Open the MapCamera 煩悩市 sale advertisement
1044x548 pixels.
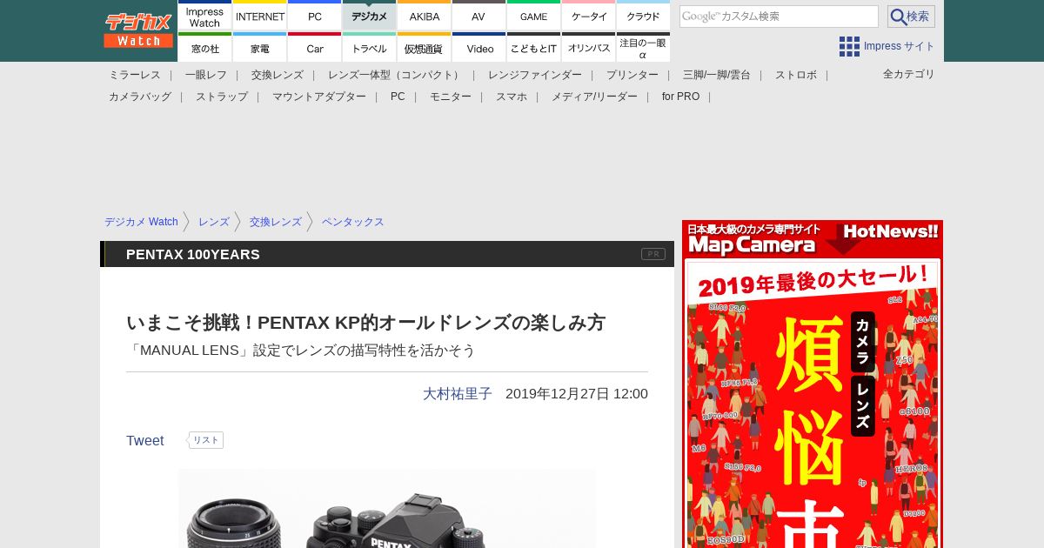coord(813,404)
